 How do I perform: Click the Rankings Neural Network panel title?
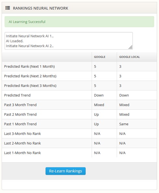(40, 8)
